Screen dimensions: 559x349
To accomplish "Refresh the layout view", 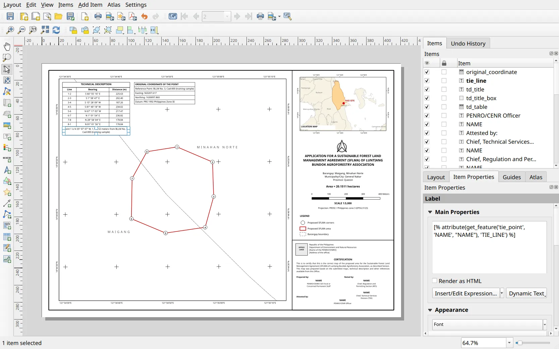I will [56, 30].
